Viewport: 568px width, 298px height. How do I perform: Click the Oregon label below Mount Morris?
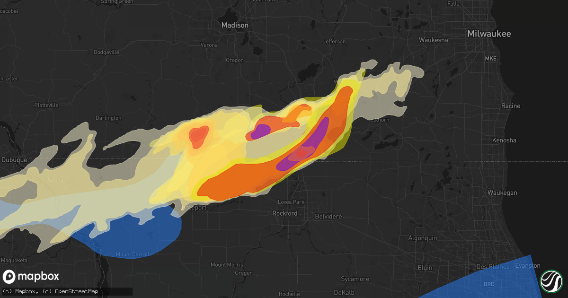(244, 273)
